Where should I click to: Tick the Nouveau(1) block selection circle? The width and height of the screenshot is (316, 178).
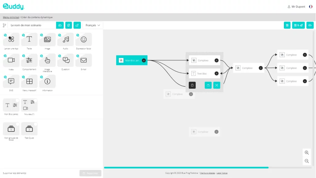[35, 100]
